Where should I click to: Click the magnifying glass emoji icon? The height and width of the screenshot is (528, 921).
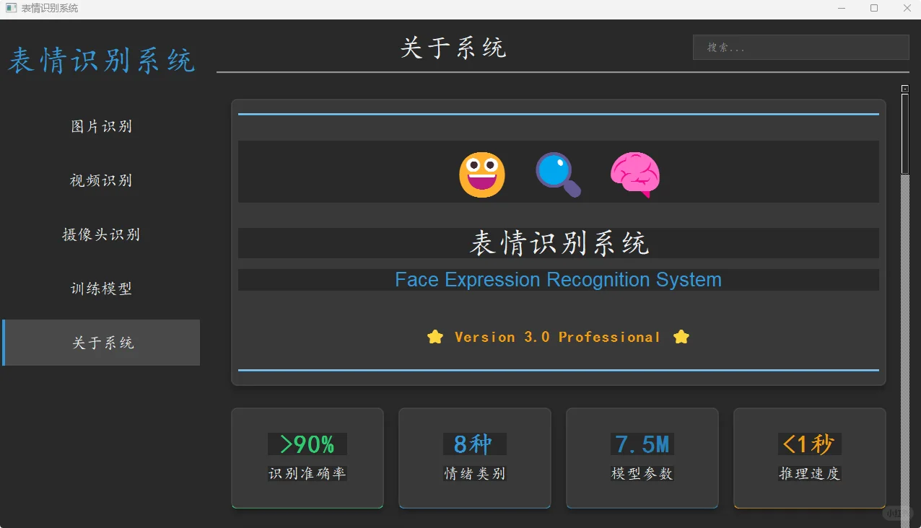pos(558,174)
